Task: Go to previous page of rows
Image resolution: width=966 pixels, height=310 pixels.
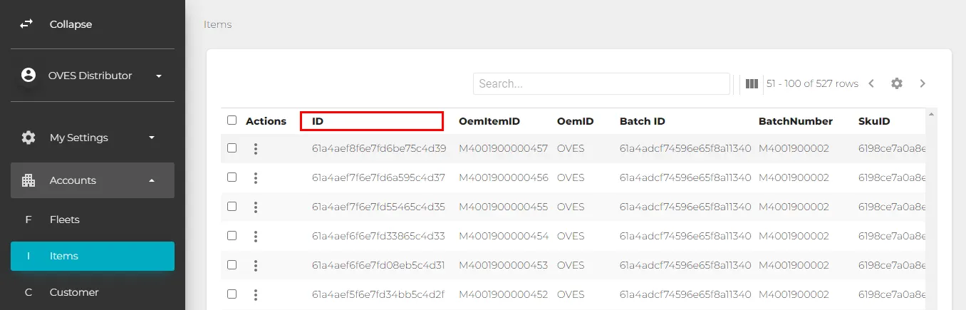Action: [x=871, y=83]
